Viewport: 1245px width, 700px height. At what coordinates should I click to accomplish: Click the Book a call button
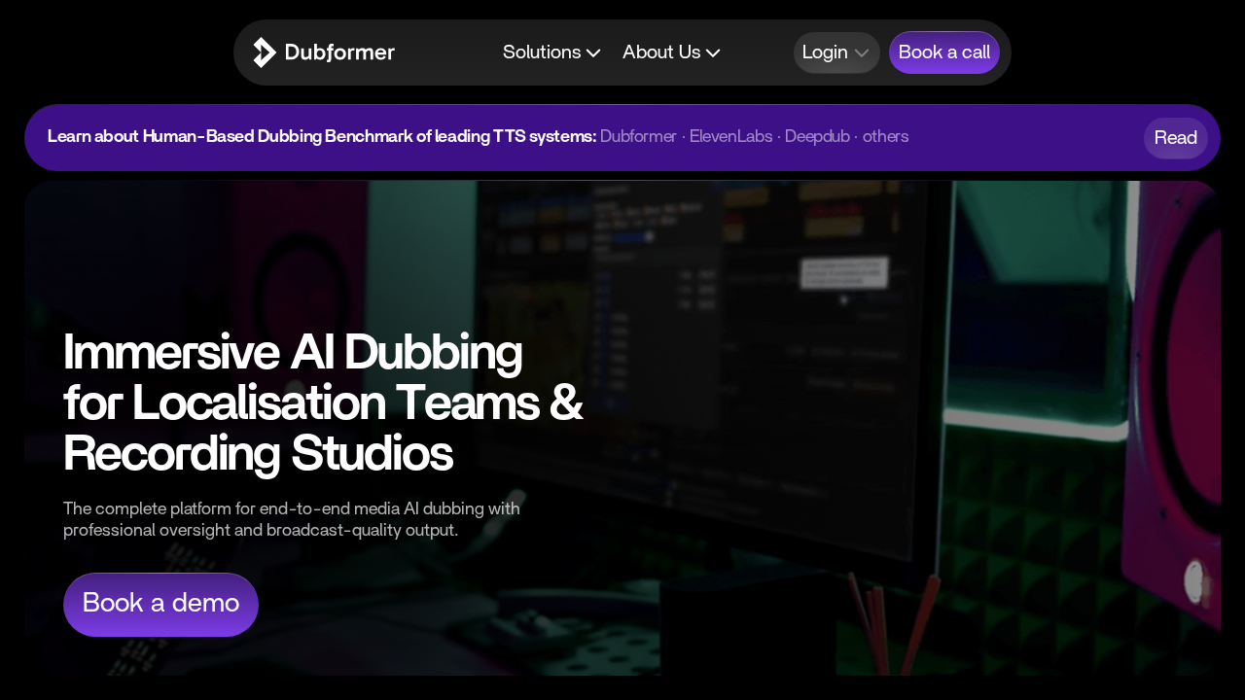tap(943, 52)
